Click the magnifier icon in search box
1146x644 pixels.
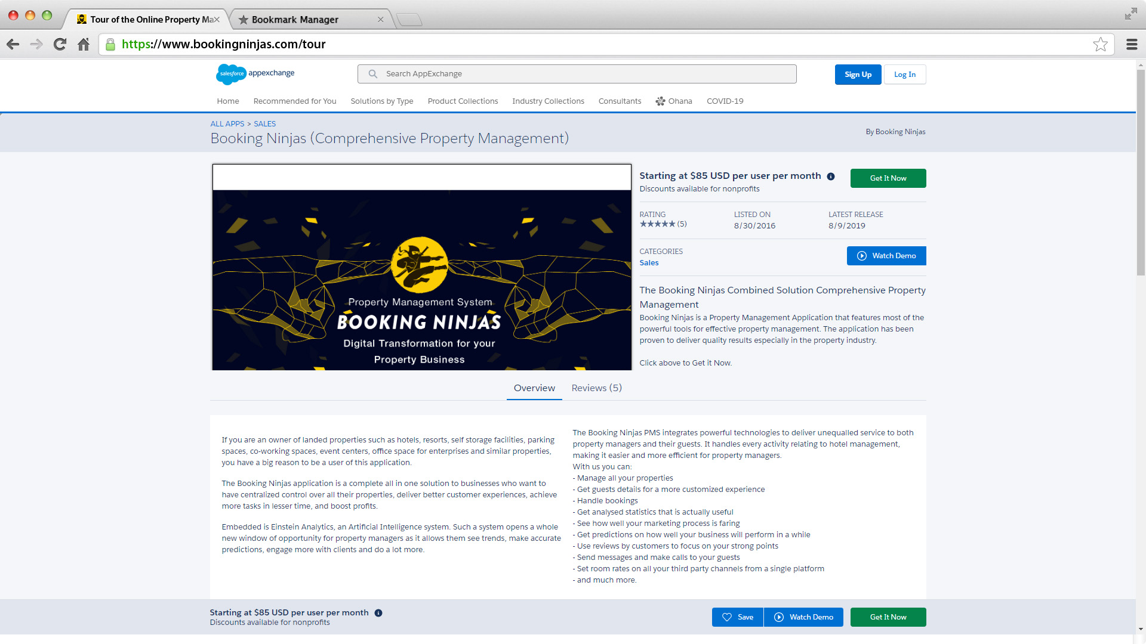click(x=373, y=74)
